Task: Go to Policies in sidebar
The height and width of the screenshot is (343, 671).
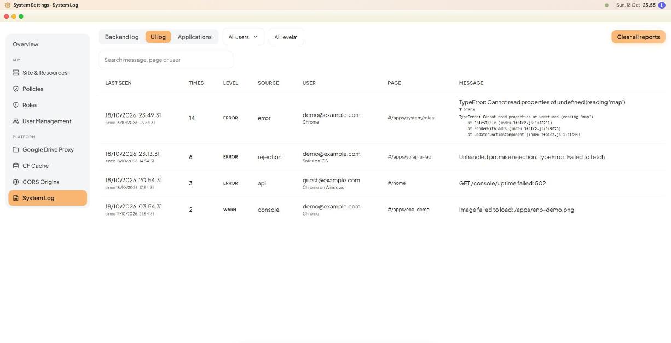Action: 48,89
